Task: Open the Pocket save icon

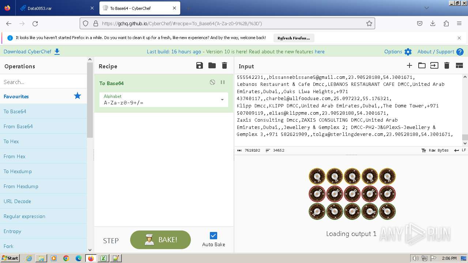Action: click(420, 23)
